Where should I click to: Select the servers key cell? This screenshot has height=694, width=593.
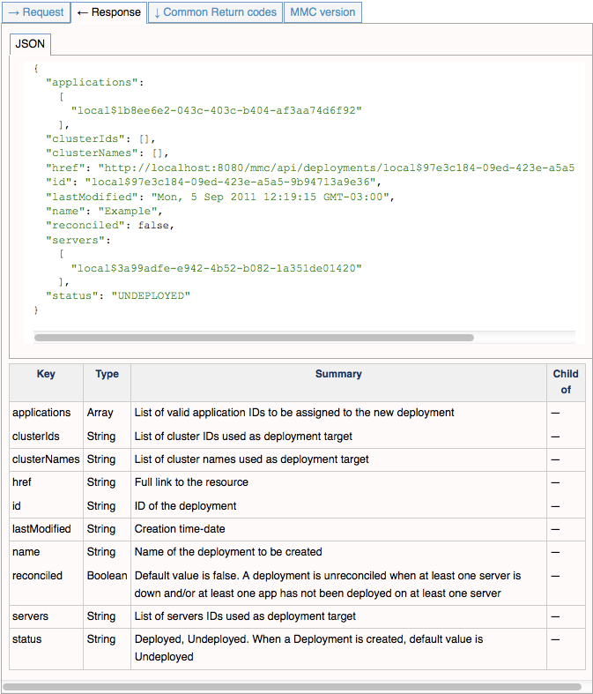tap(31, 616)
